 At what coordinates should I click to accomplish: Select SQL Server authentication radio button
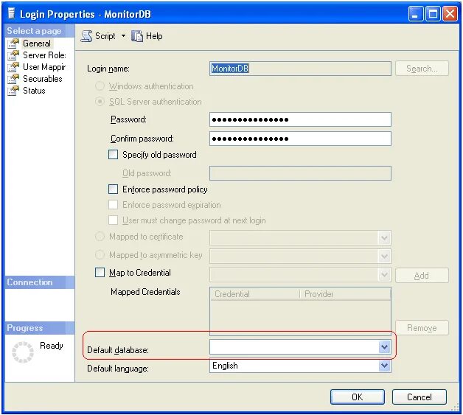(100, 102)
